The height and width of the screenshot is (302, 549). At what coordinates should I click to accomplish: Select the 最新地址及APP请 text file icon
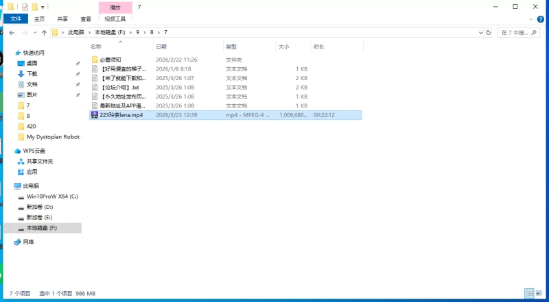[x=95, y=105]
